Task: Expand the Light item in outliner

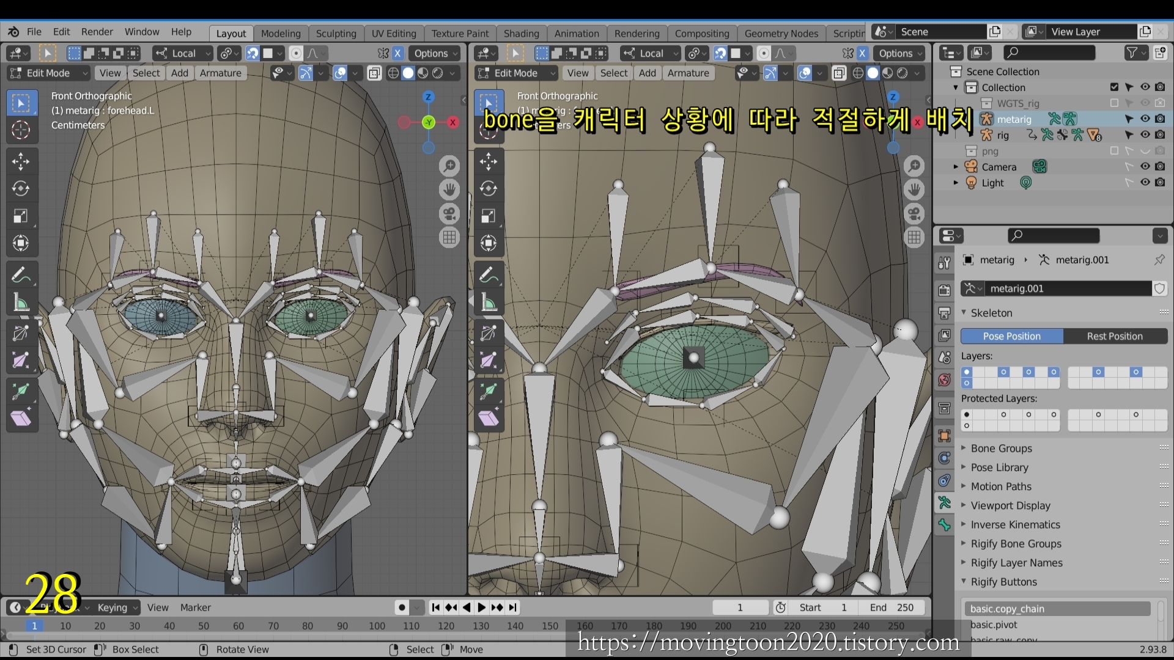Action: point(956,183)
